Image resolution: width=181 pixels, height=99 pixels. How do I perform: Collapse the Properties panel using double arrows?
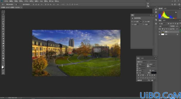pyautogui.click(x=151, y=15)
